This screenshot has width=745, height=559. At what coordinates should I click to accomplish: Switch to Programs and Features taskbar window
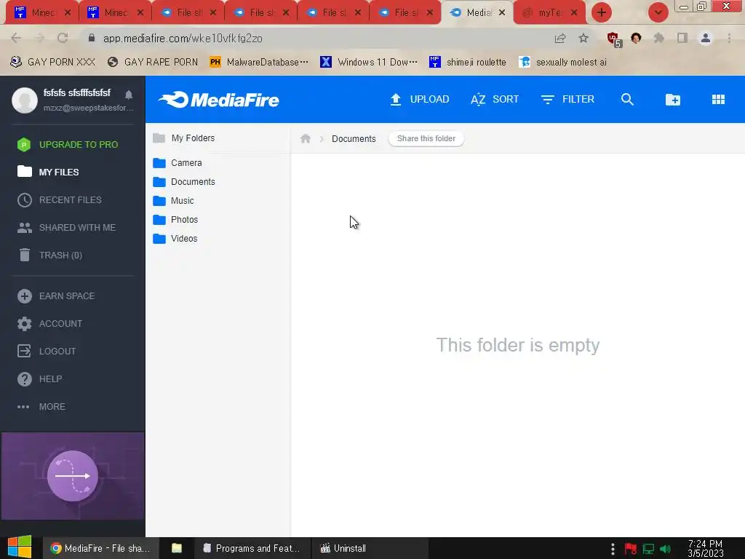[252, 548]
